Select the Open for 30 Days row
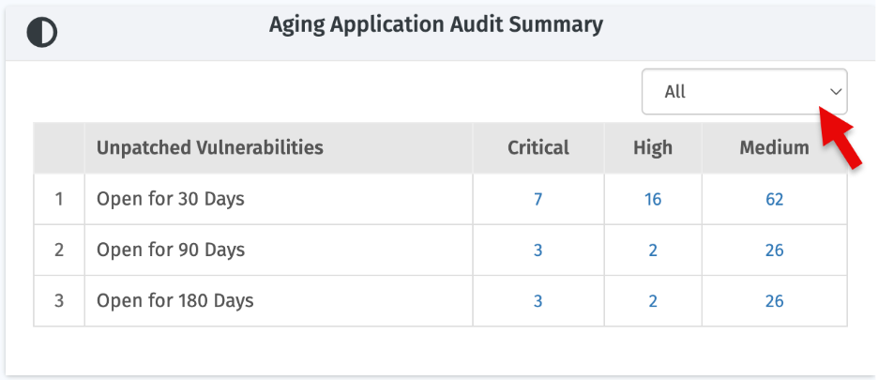This screenshot has width=878, height=380. 440,199
